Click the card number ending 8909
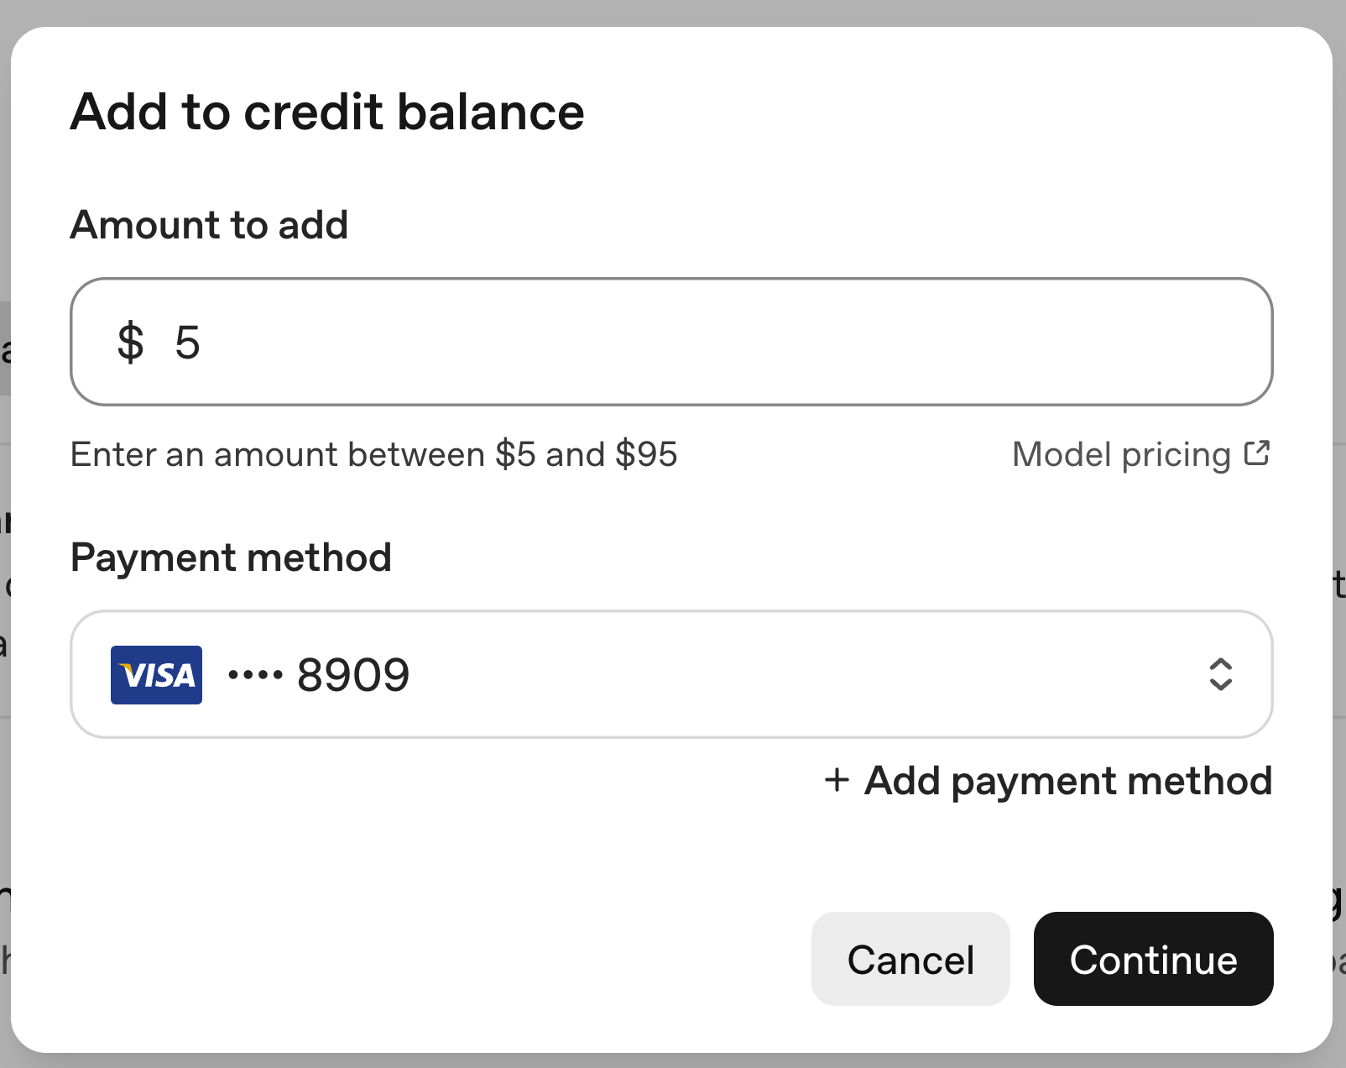Image resolution: width=1346 pixels, height=1068 pixels. coord(353,675)
